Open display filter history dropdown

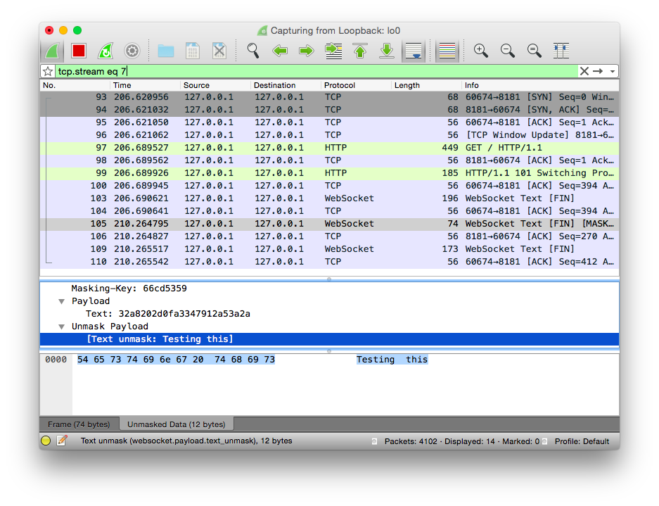[x=613, y=71]
